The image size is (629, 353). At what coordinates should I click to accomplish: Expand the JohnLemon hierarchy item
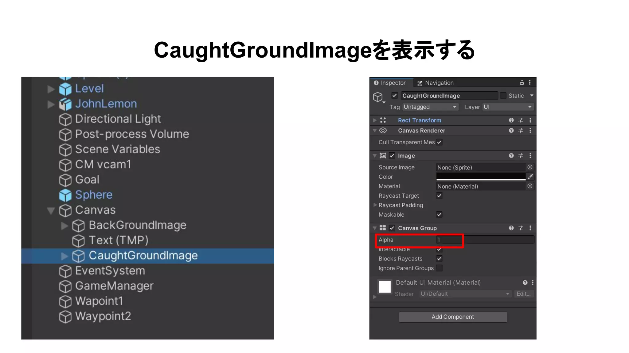(x=51, y=104)
